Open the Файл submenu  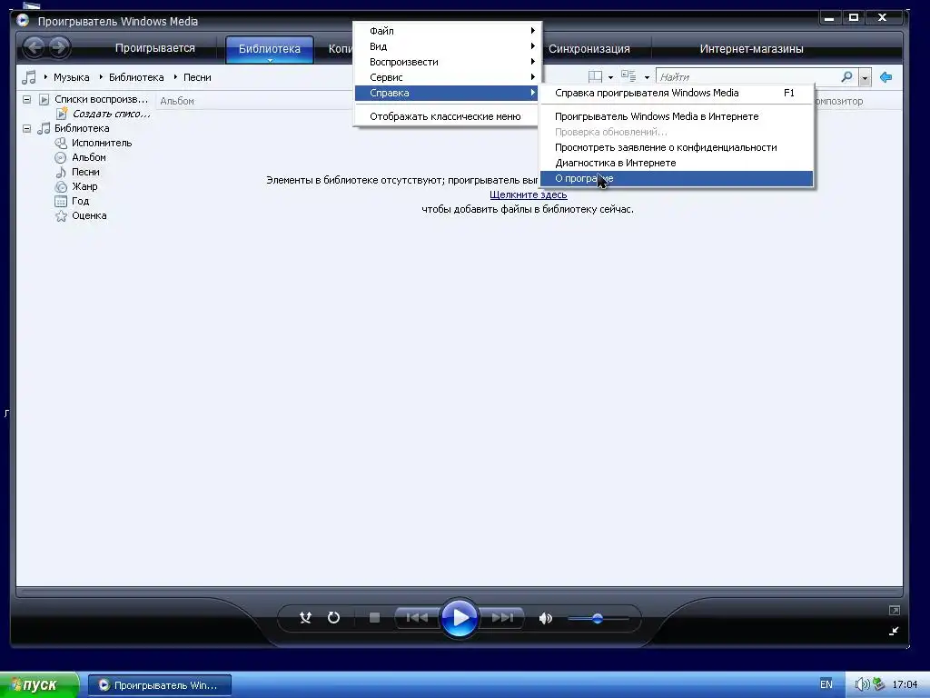tap(447, 31)
